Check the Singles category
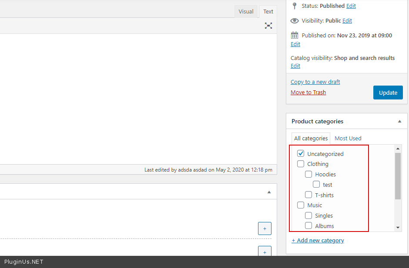This screenshot has height=268, width=409. 308,215
